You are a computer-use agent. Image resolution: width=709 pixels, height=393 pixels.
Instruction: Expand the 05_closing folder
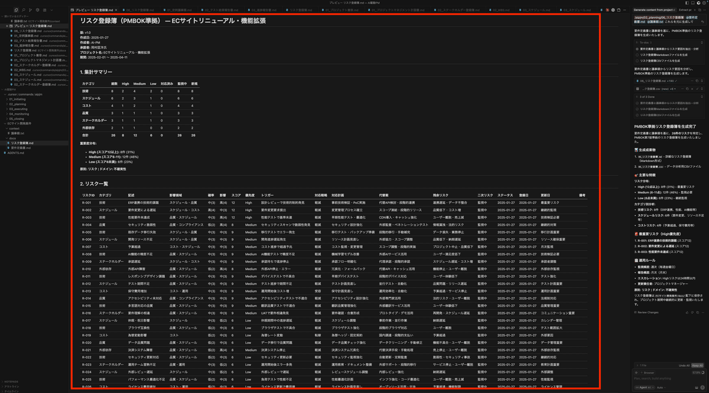pos(35,119)
